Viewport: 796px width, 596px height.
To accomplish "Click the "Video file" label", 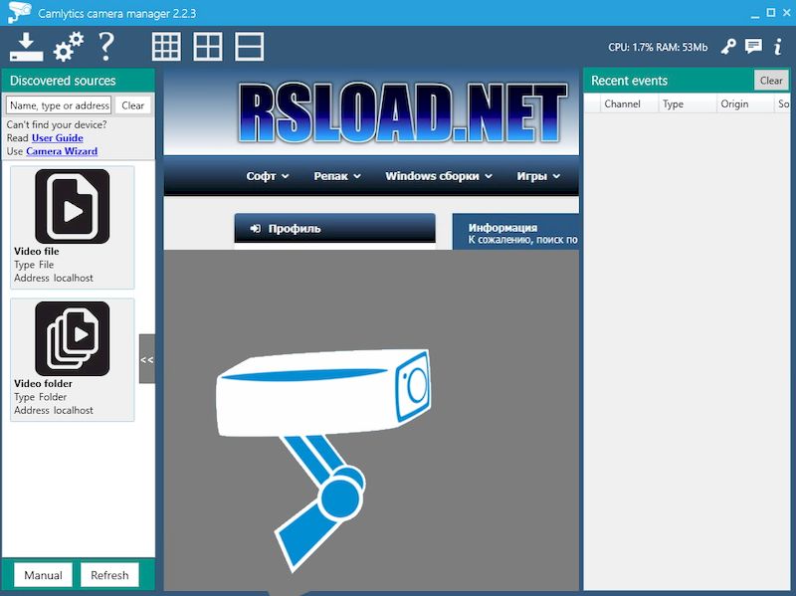I will click(37, 252).
